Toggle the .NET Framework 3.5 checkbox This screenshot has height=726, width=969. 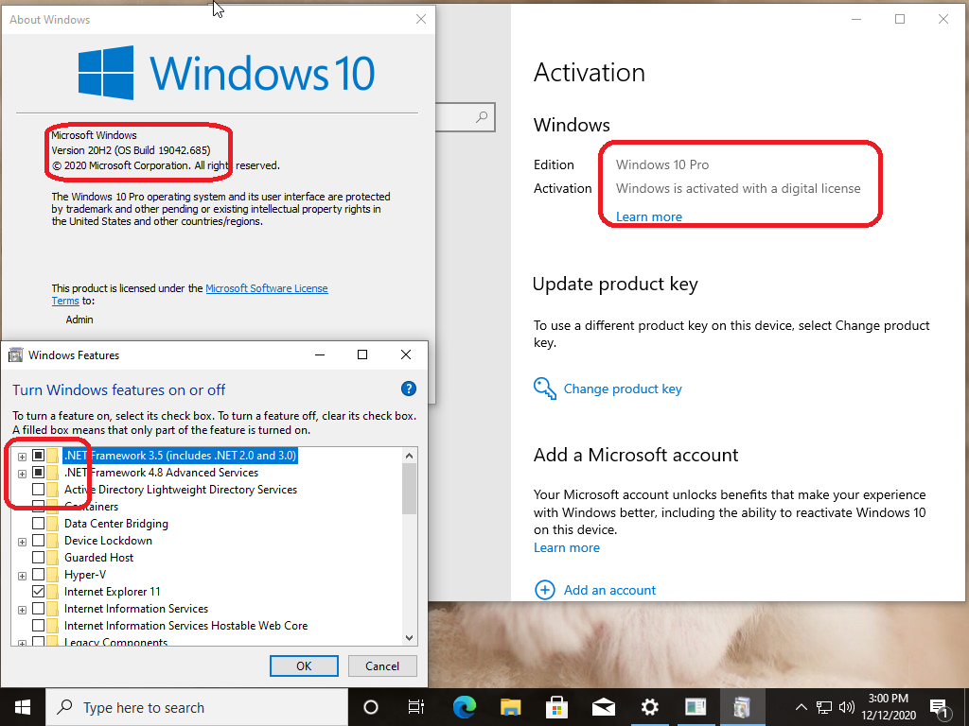pyautogui.click(x=38, y=456)
